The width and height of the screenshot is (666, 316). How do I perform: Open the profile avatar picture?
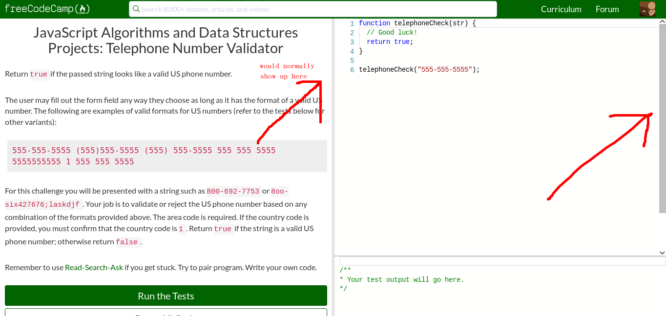pyautogui.click(x=648, y=9)
